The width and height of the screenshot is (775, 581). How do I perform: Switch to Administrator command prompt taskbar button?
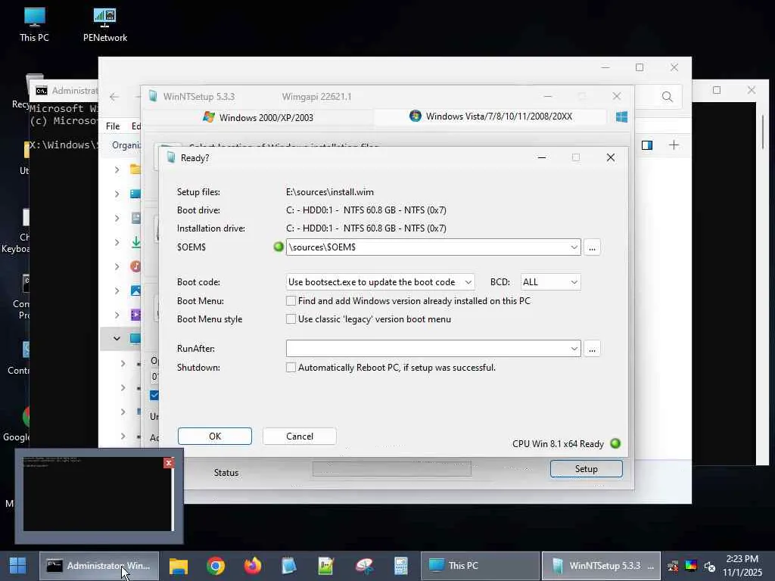(99, 566)
